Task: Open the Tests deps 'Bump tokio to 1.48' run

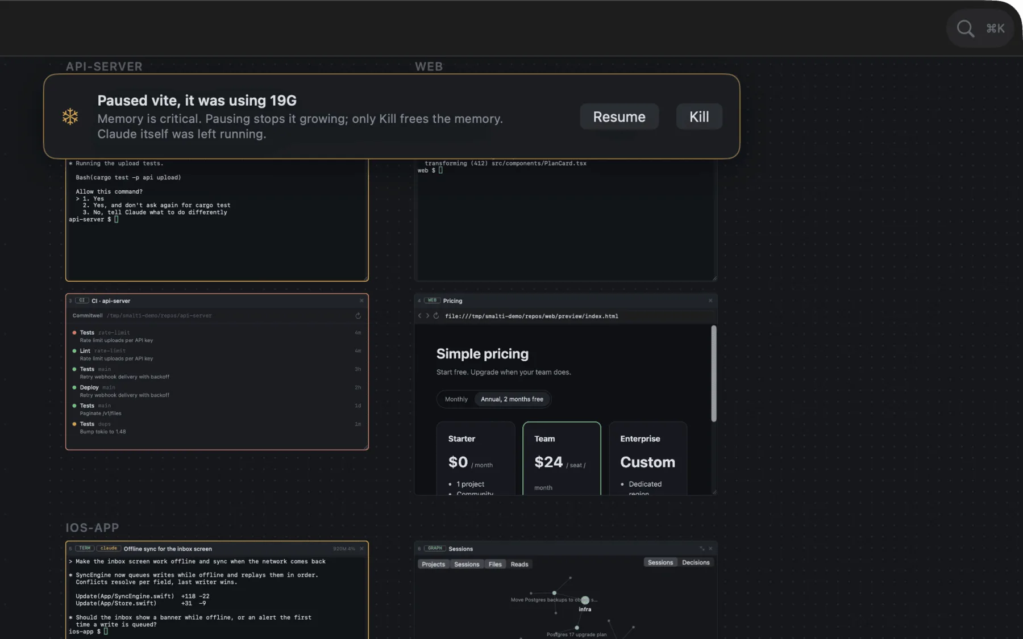Action: (217, 428)
